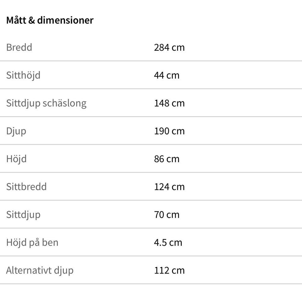
Task: Click the 4.5 cm value
Action: (168, 243)
